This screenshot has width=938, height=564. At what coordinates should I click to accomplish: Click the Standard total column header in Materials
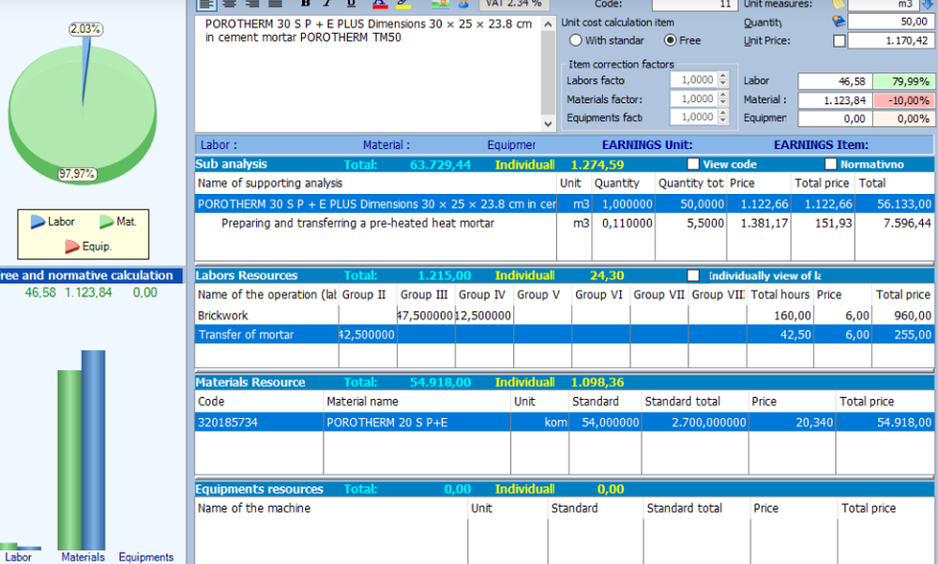click(x=694, y=401)
